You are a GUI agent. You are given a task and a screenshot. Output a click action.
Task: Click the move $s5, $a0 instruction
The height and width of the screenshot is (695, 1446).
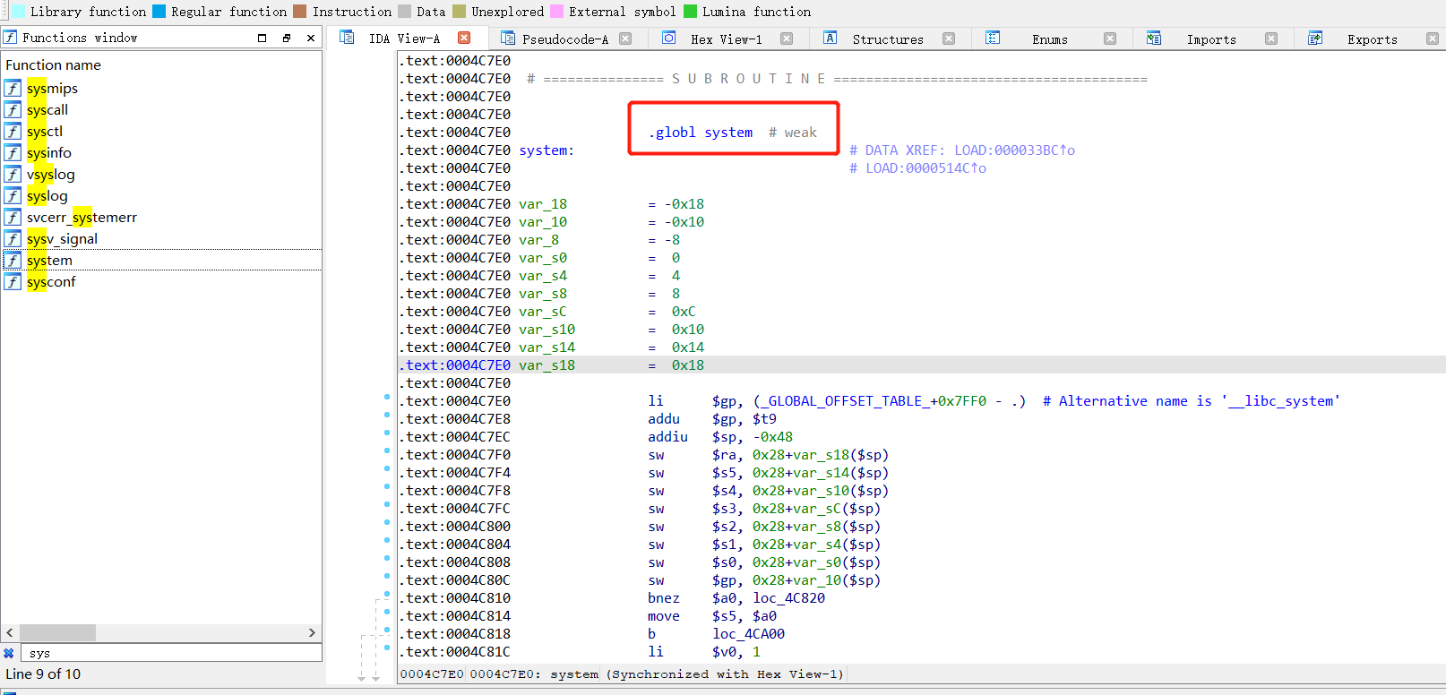click(712, 616)
